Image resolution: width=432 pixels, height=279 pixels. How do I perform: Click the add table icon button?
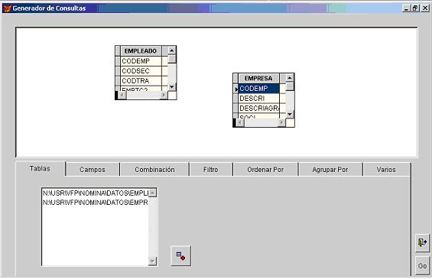tap(180, 256)
